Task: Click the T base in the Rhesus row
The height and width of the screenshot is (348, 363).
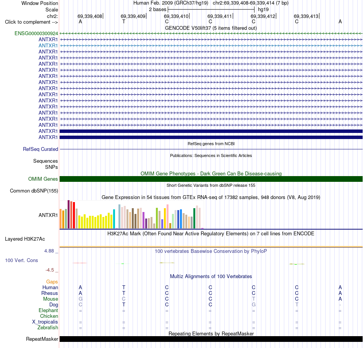Action: pos(124,293)
